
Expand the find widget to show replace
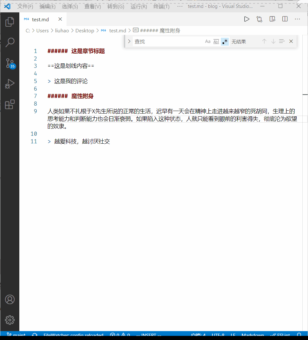point(129,41)
